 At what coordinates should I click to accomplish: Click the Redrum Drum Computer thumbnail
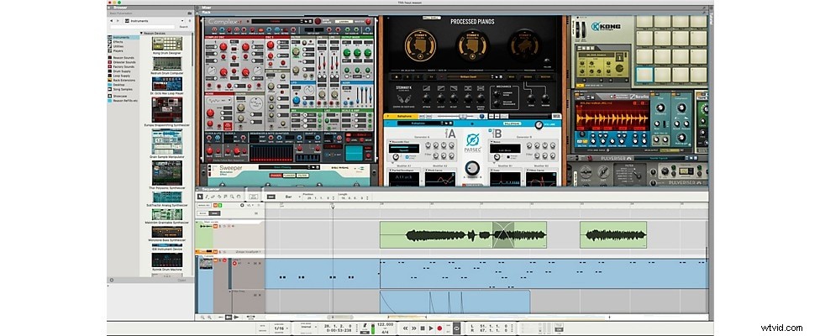pyautogui.click(x=167, y=64)
